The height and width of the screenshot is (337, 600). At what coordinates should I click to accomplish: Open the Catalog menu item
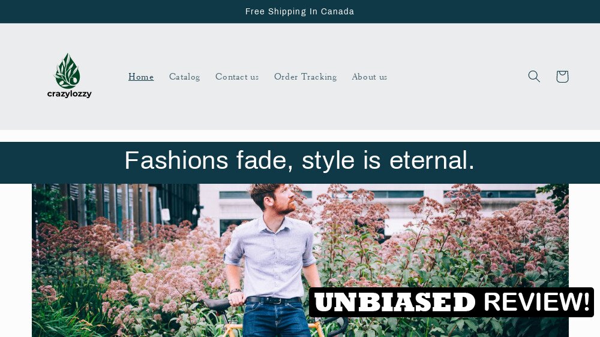point(184,77)
